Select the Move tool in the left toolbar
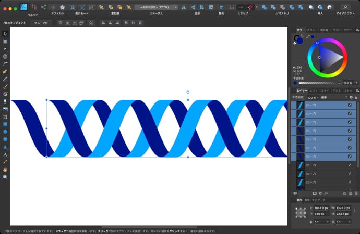This screenshot has width=360, height=234. coord(5,34)
